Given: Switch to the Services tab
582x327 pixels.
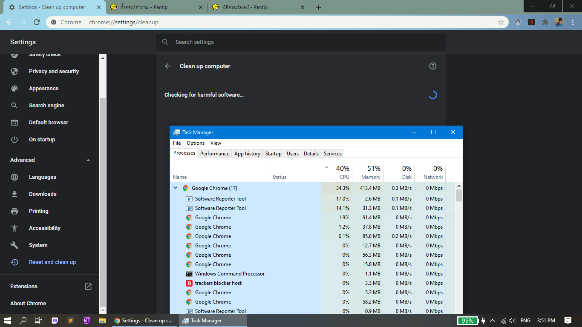Looking at the screenshot, I should click(x=333, y=154).
